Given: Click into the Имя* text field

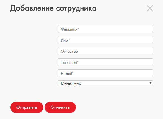Looking at the screenshot, I should tap(105, 40).
